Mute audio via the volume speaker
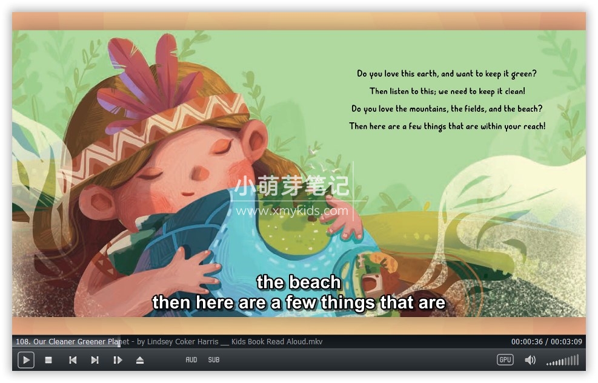 click(x=530, y=359)
